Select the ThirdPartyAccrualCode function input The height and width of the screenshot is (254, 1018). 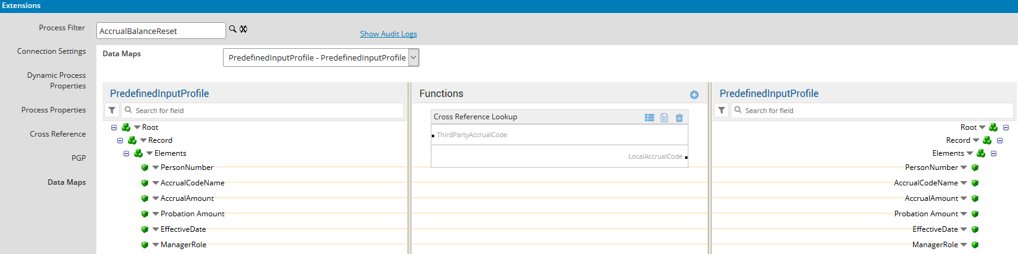coord(471,135)
